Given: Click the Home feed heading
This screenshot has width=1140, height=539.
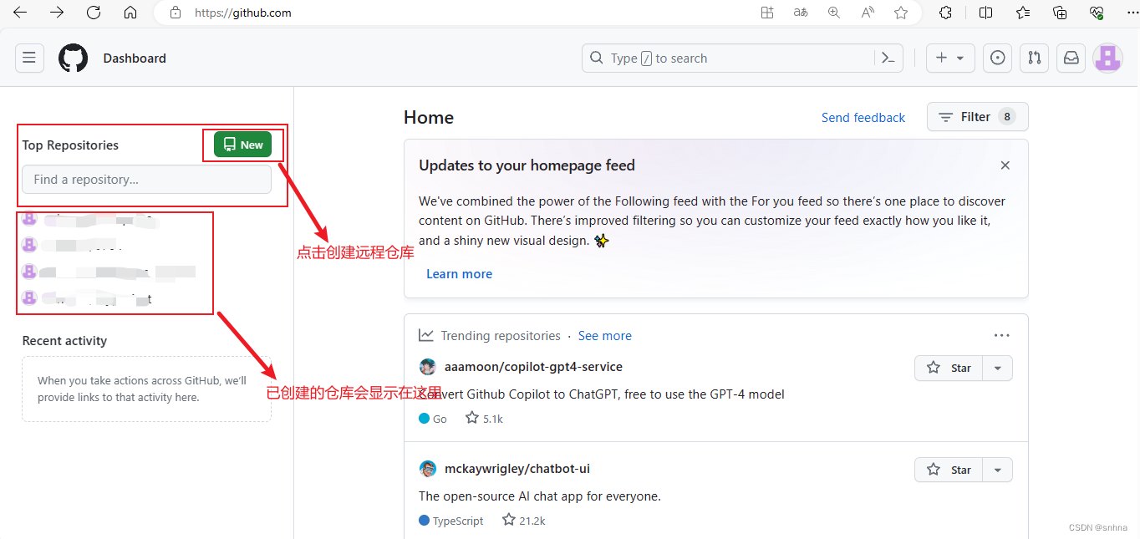Looking at the screenshot, I should tap(429, 118).
